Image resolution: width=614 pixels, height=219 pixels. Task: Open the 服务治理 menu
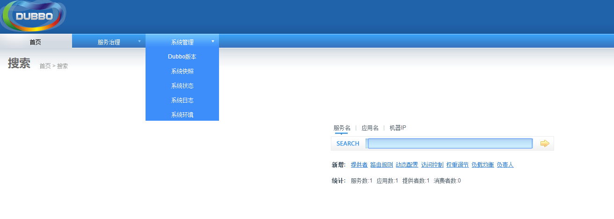click(109, 42)
